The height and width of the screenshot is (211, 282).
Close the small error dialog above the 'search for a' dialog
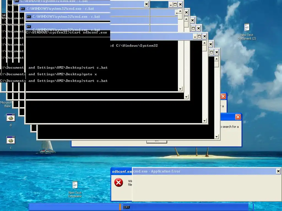223,96
